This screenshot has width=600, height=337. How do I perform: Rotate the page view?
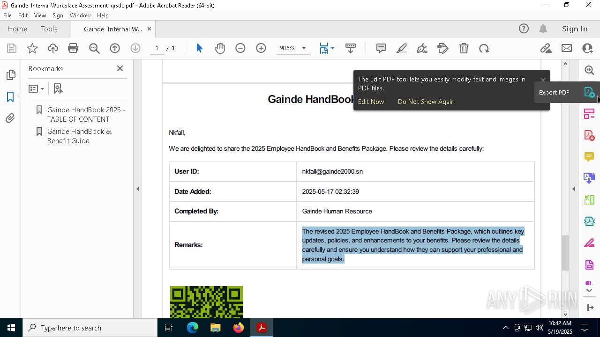(x=484, y=48)
